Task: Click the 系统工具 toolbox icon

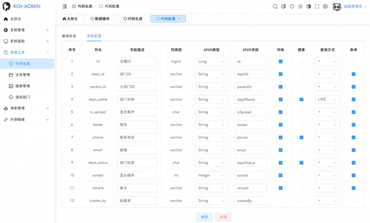Action: 6,52
